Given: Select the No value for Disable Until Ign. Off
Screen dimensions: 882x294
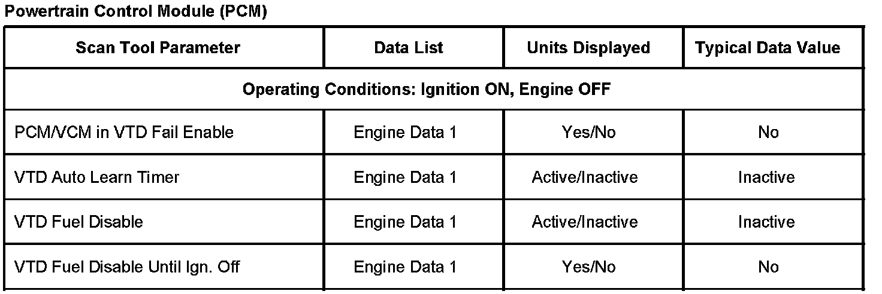Looking at the screenshot, I should 768,267.
